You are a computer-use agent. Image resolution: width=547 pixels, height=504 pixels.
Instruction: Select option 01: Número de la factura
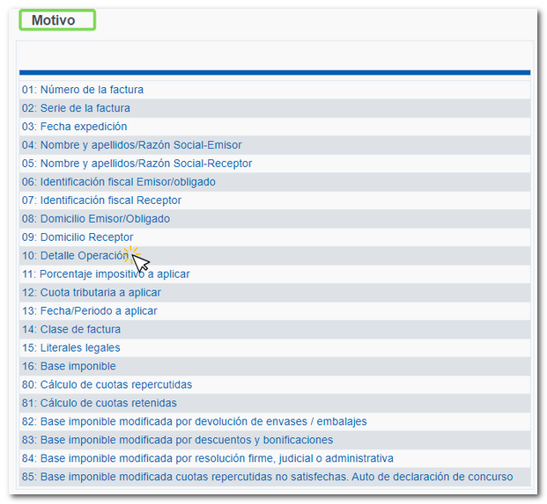click(x=83, y=90)
